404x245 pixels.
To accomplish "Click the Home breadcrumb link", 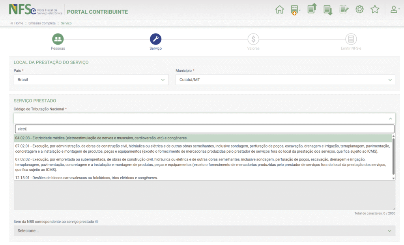I will (19, 23).
